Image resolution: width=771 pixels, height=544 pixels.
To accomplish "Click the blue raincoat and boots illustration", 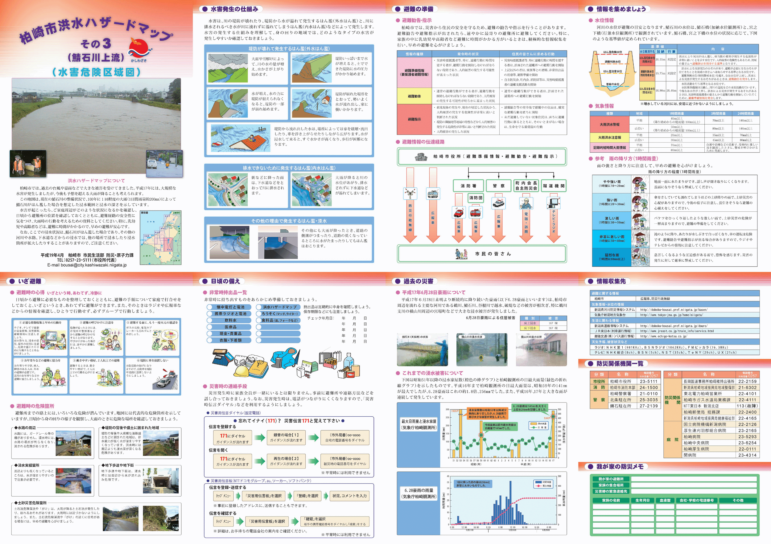I will coord(285,358).
